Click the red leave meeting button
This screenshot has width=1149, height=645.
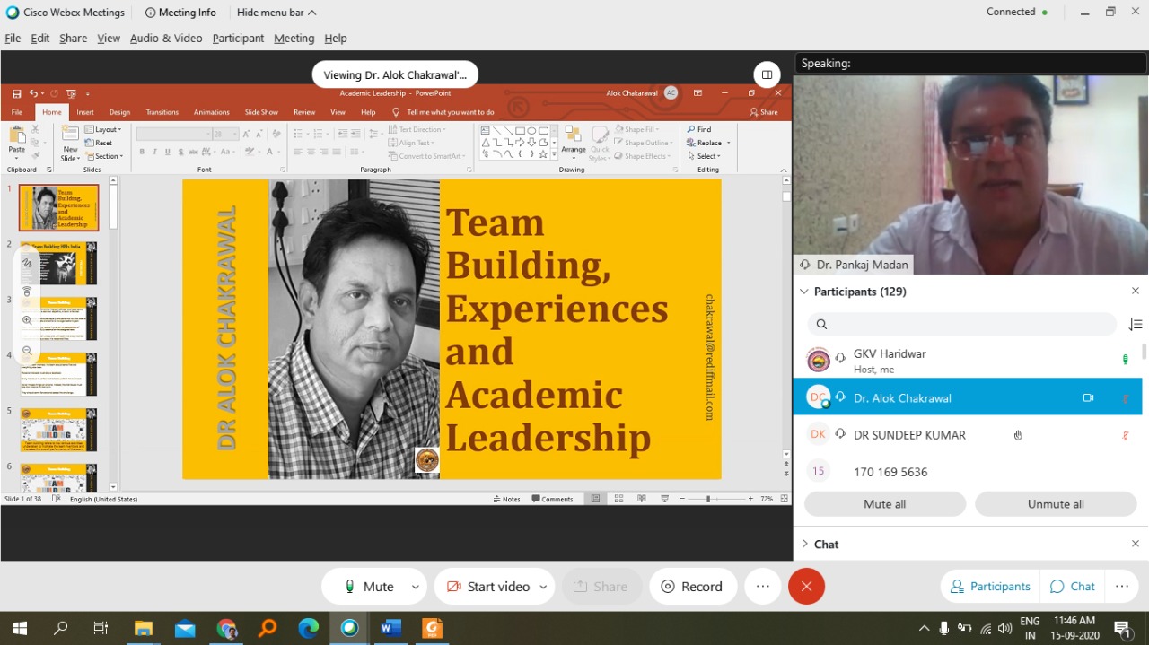tap(806, 587)
